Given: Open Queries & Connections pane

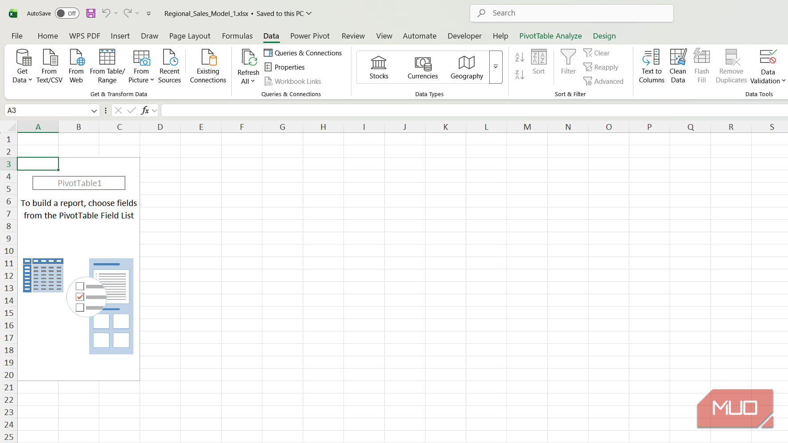Looking at the screenshot, I should (303, 53).
